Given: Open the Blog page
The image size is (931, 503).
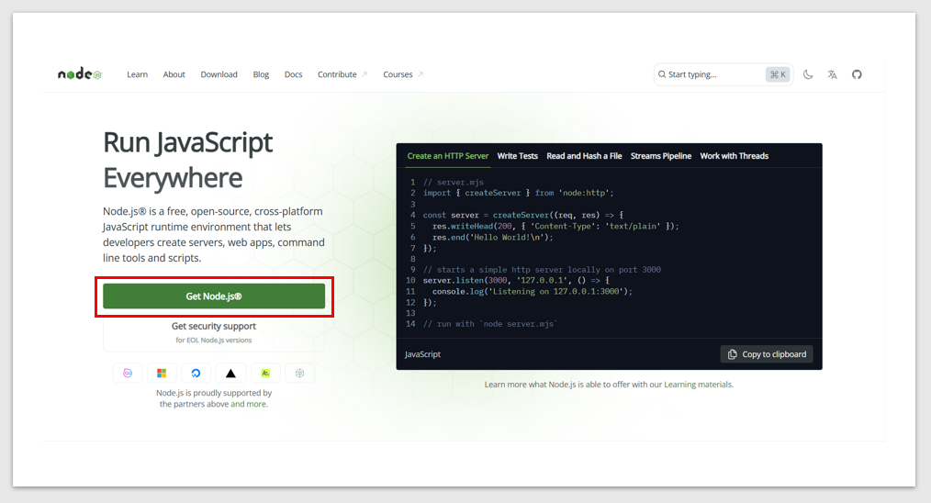Looking at the screenshot, I should click(x=261, y=74).
